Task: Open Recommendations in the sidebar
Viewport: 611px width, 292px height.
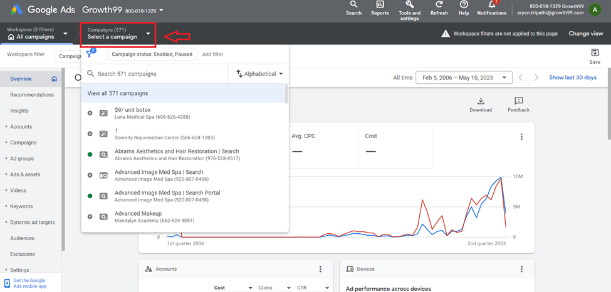Action: tap(32, 95)
